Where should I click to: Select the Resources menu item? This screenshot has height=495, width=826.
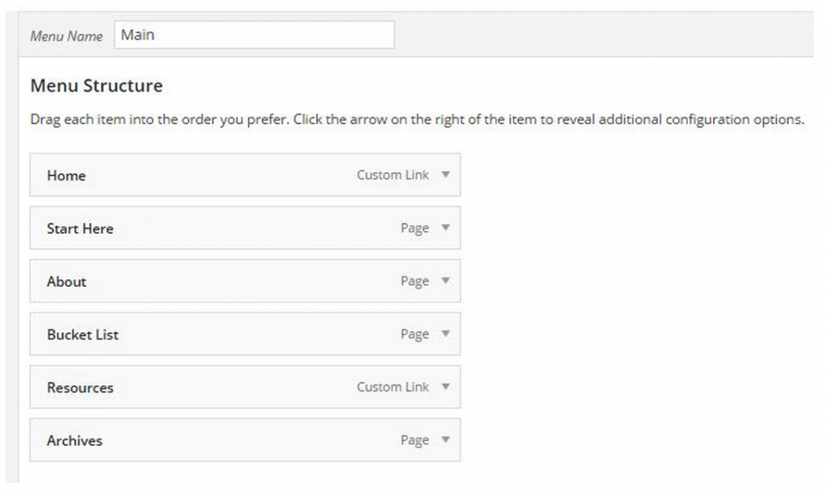245,387
